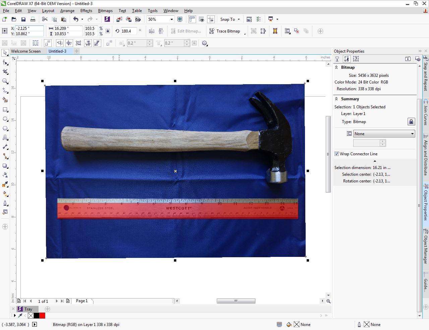Open the Bitmaps menu
The height and width of the screenshot is (330, 429).
[x=105, y=11]
